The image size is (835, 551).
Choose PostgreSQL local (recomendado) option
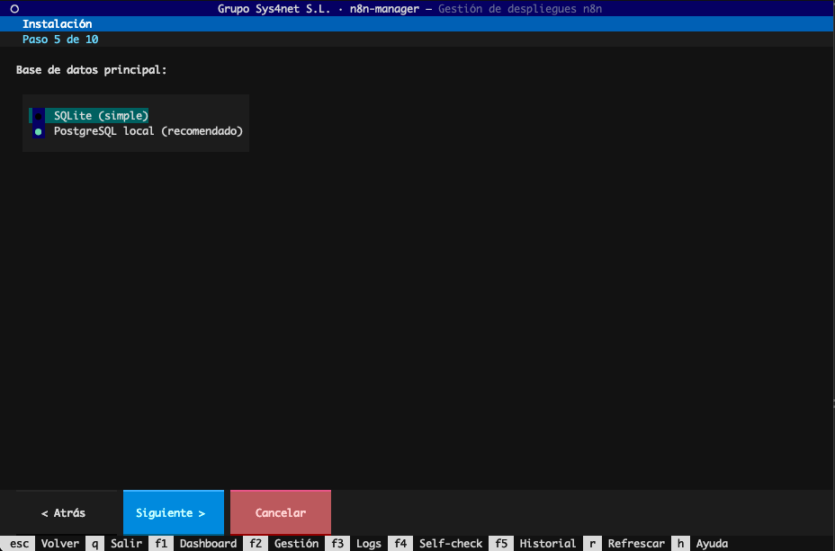coord(148,131)
